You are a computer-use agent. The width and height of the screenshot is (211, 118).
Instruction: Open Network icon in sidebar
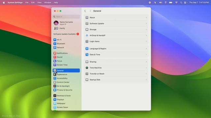tap(55, 48)
